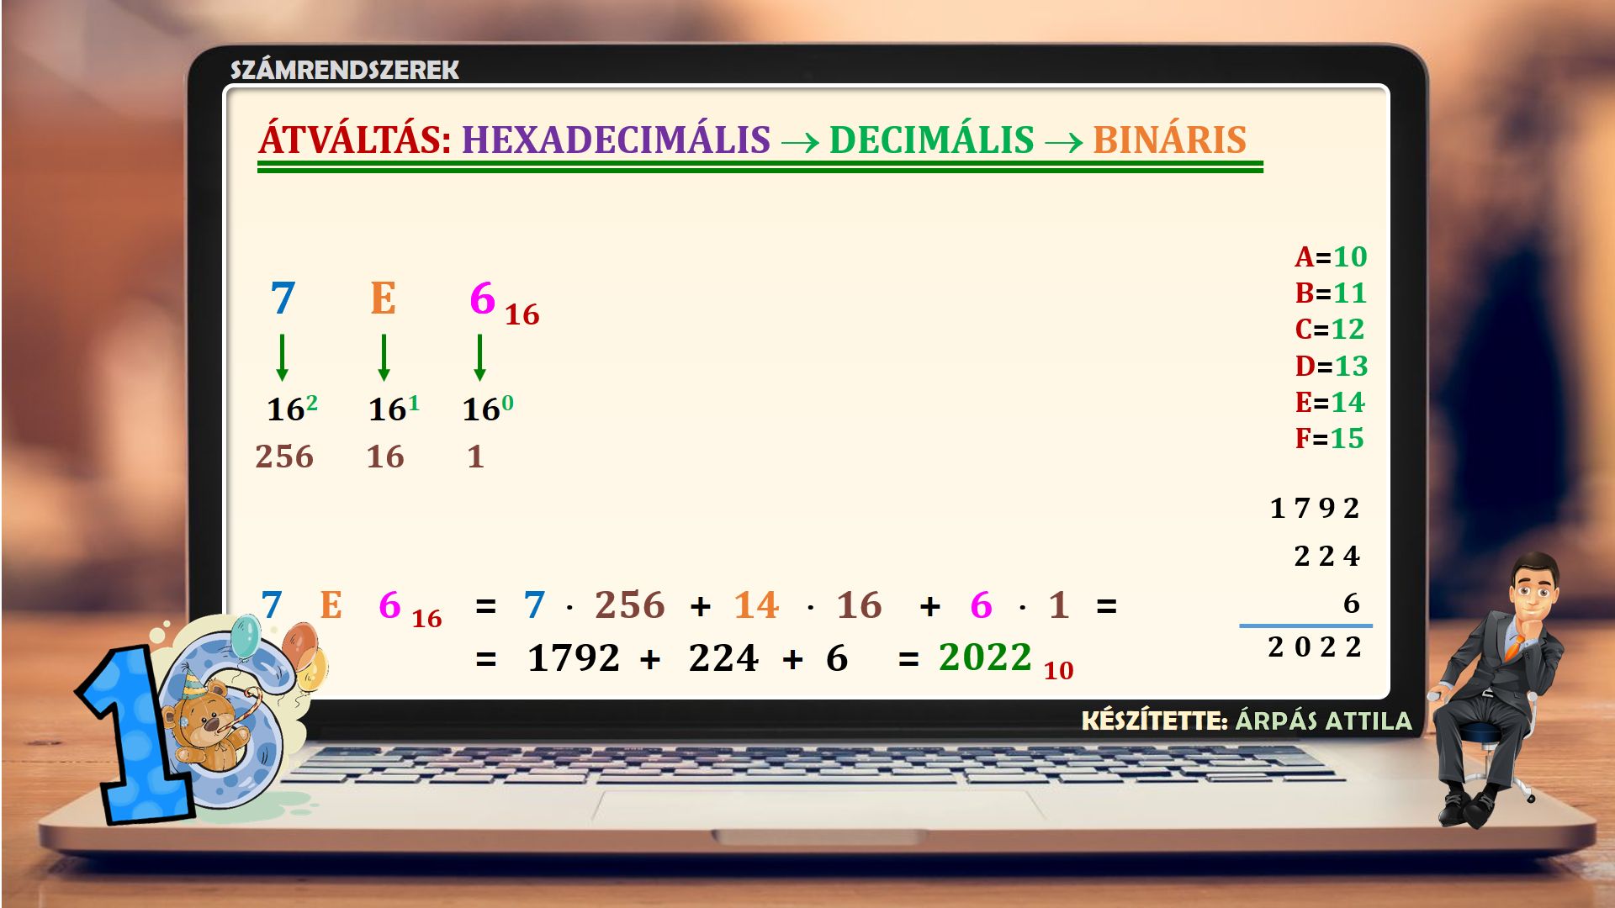This screenshot has height=908, width=1615.
Task: Click the word HEXADECIMÁLIS in the heading
Action: click(616, 140)
